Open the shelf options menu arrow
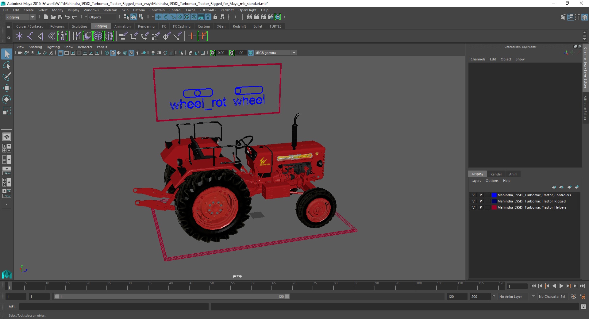 (x=9, y=38)
